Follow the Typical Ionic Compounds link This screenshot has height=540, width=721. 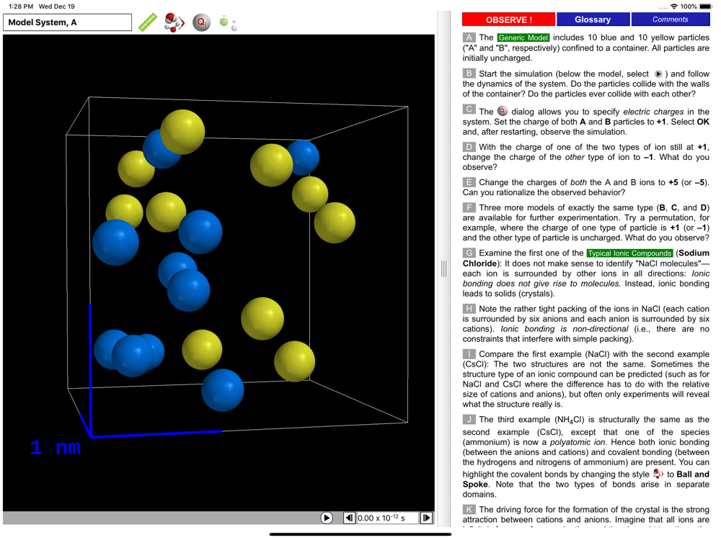(629, 253)
